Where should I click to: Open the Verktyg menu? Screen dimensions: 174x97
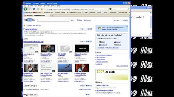53,6
